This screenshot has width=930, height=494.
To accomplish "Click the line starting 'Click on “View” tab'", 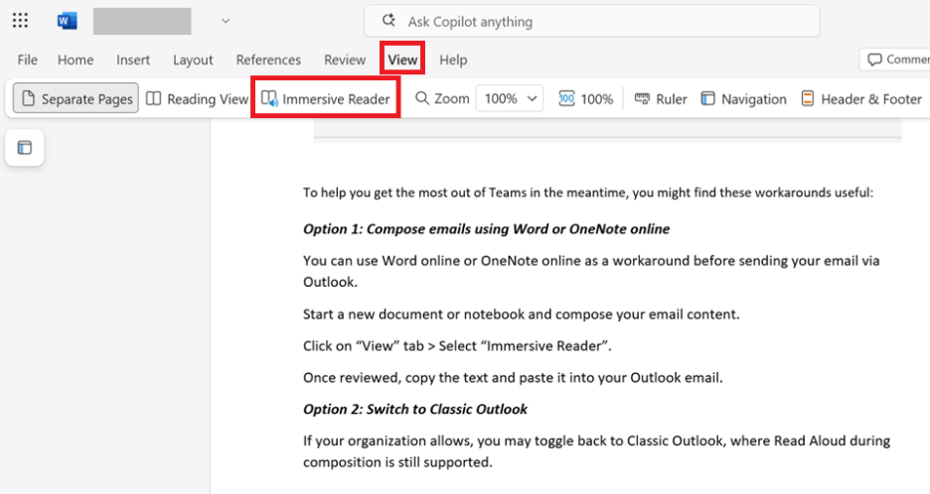I will pyautogui.click(x=457, y=346).
